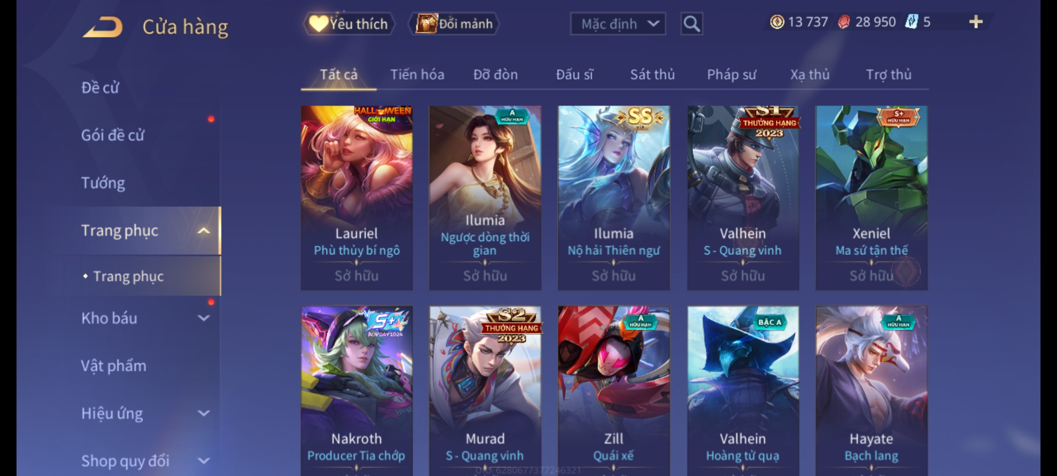Collapse the Trang phục sidebar section
The image size is (1057, 476).
click(x=203, y=231)
